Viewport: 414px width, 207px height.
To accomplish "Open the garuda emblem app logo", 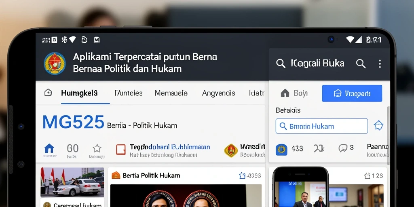I will pos(55,63).
